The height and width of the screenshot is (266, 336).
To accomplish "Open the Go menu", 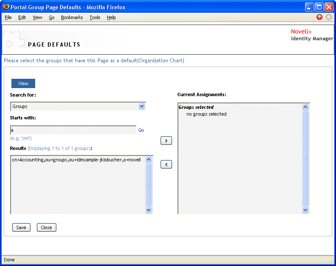I will coord(51,17).
